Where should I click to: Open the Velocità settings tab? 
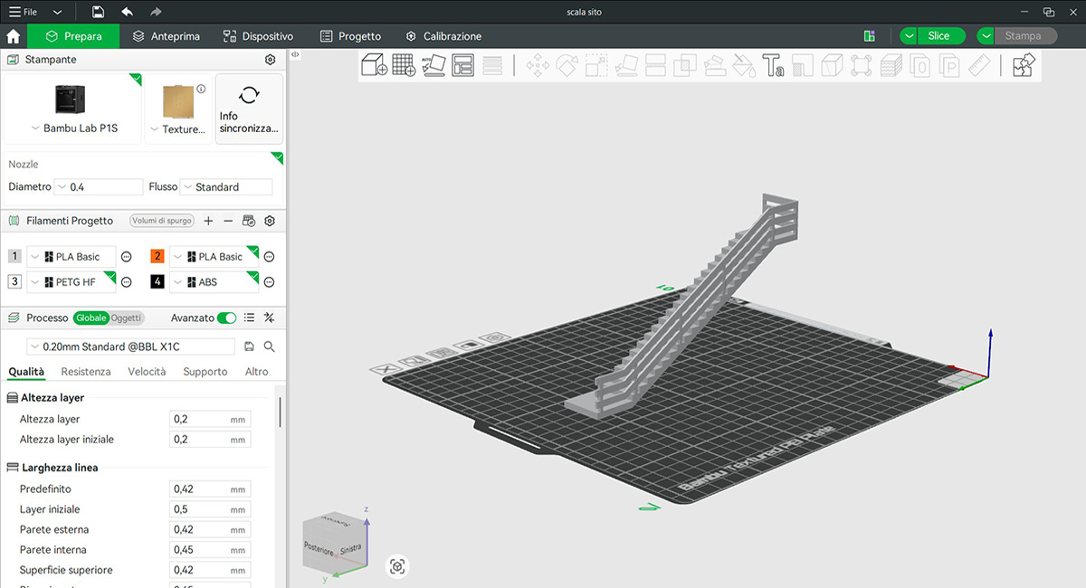pyautogui.click(x=147, y=372)
